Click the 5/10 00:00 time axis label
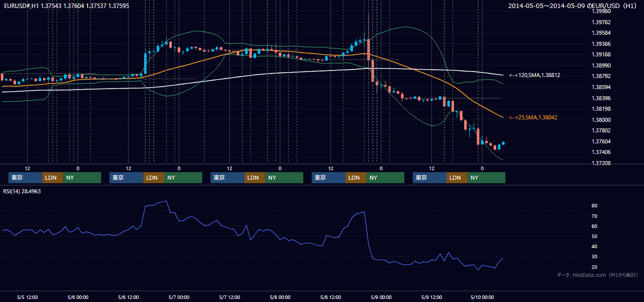The height and width of the screenshot is (302, 644). pos(482,297)
